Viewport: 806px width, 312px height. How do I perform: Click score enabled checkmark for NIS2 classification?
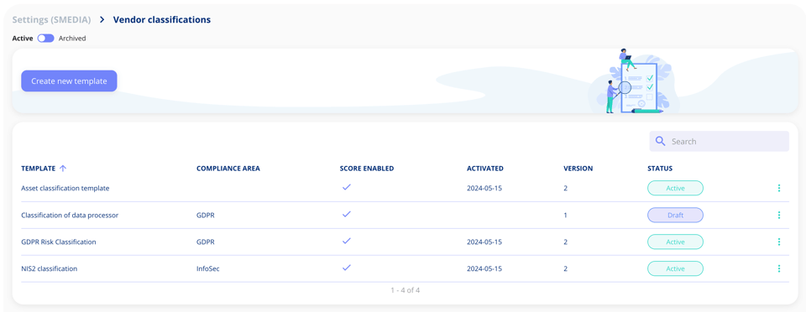[347, 268]
